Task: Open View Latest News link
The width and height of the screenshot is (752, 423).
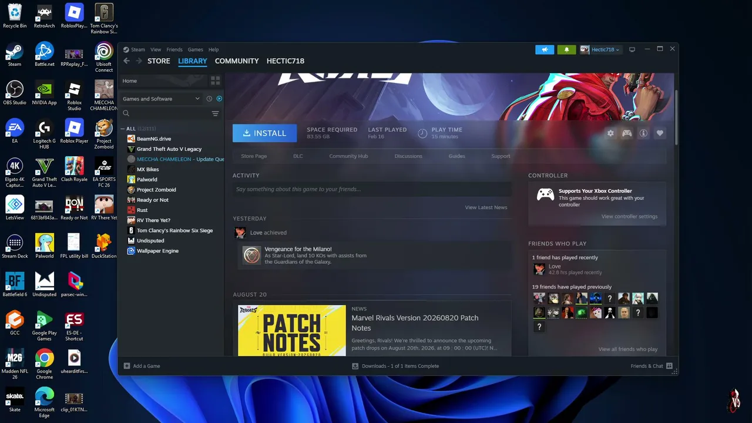Action: [x=486, y=207]
